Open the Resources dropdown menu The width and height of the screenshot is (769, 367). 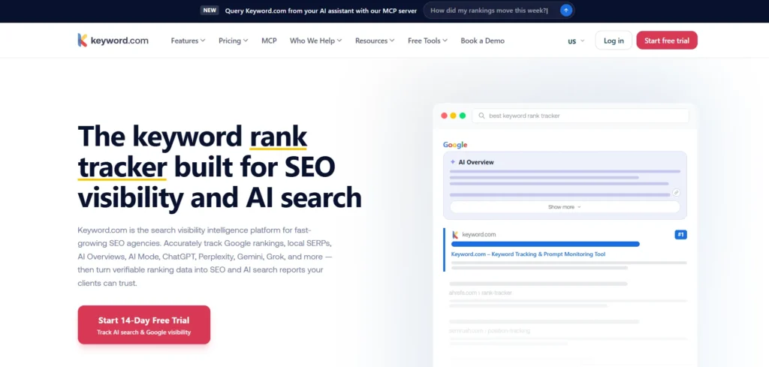[x=375, y=41]
